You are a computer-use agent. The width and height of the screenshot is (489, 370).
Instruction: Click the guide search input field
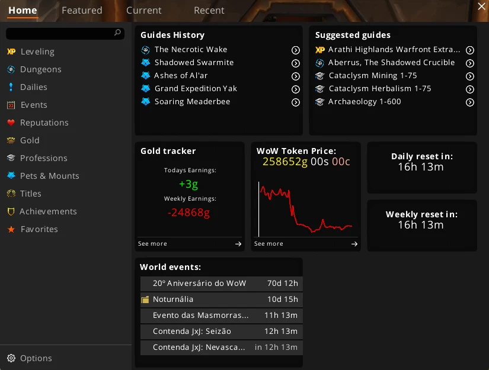pyautogui.click(x=59, y=33)
